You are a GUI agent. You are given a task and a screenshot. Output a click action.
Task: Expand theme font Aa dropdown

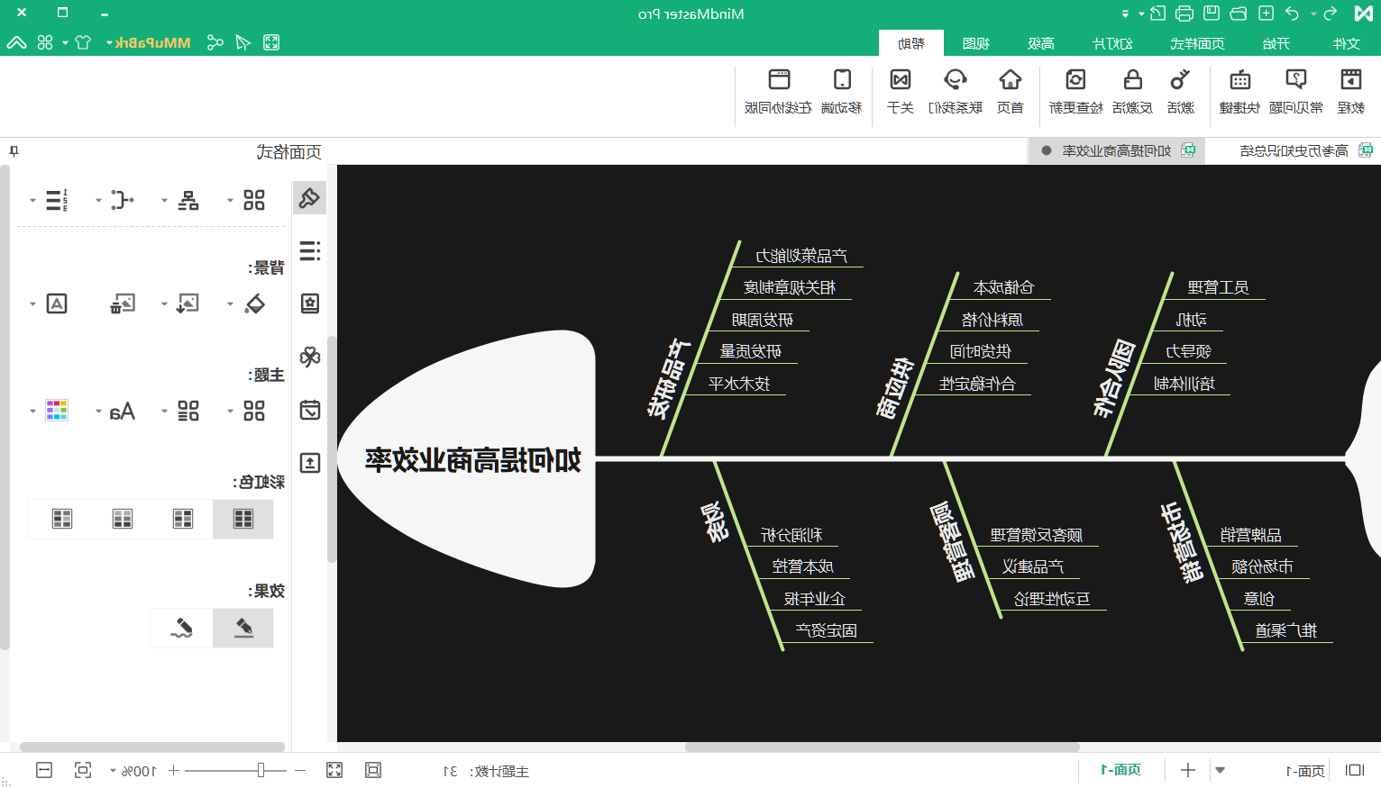(98, 412)
